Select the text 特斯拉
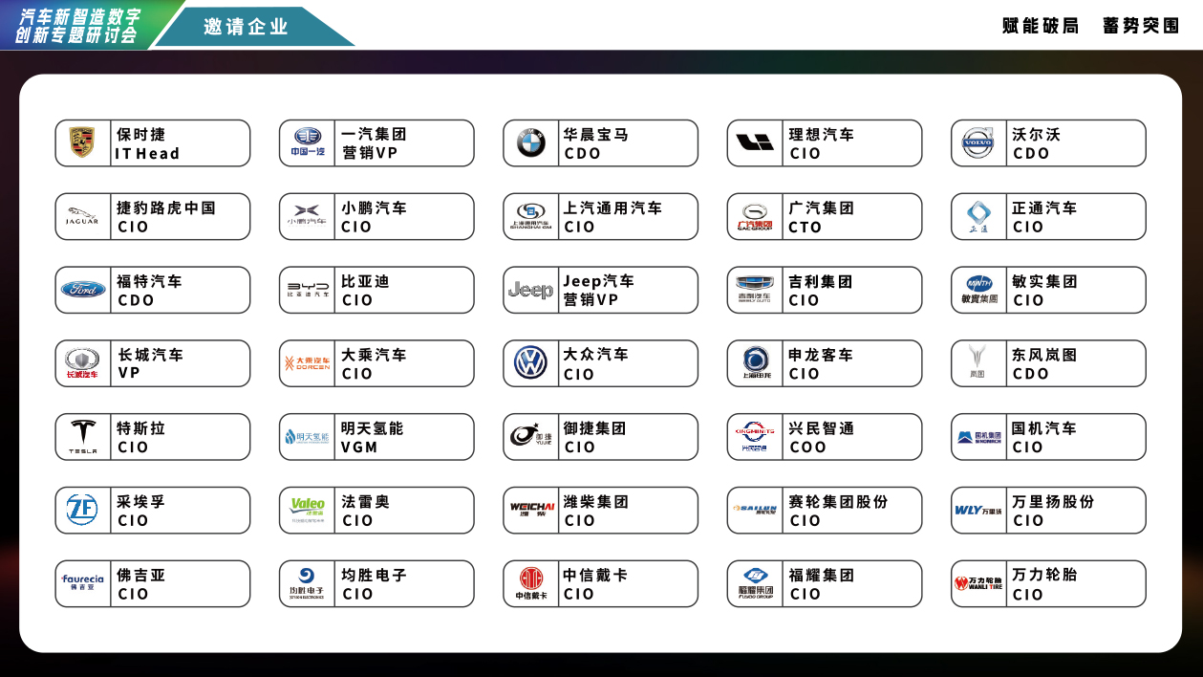The height and width of the screenshot is (677, 1203). 140,427
